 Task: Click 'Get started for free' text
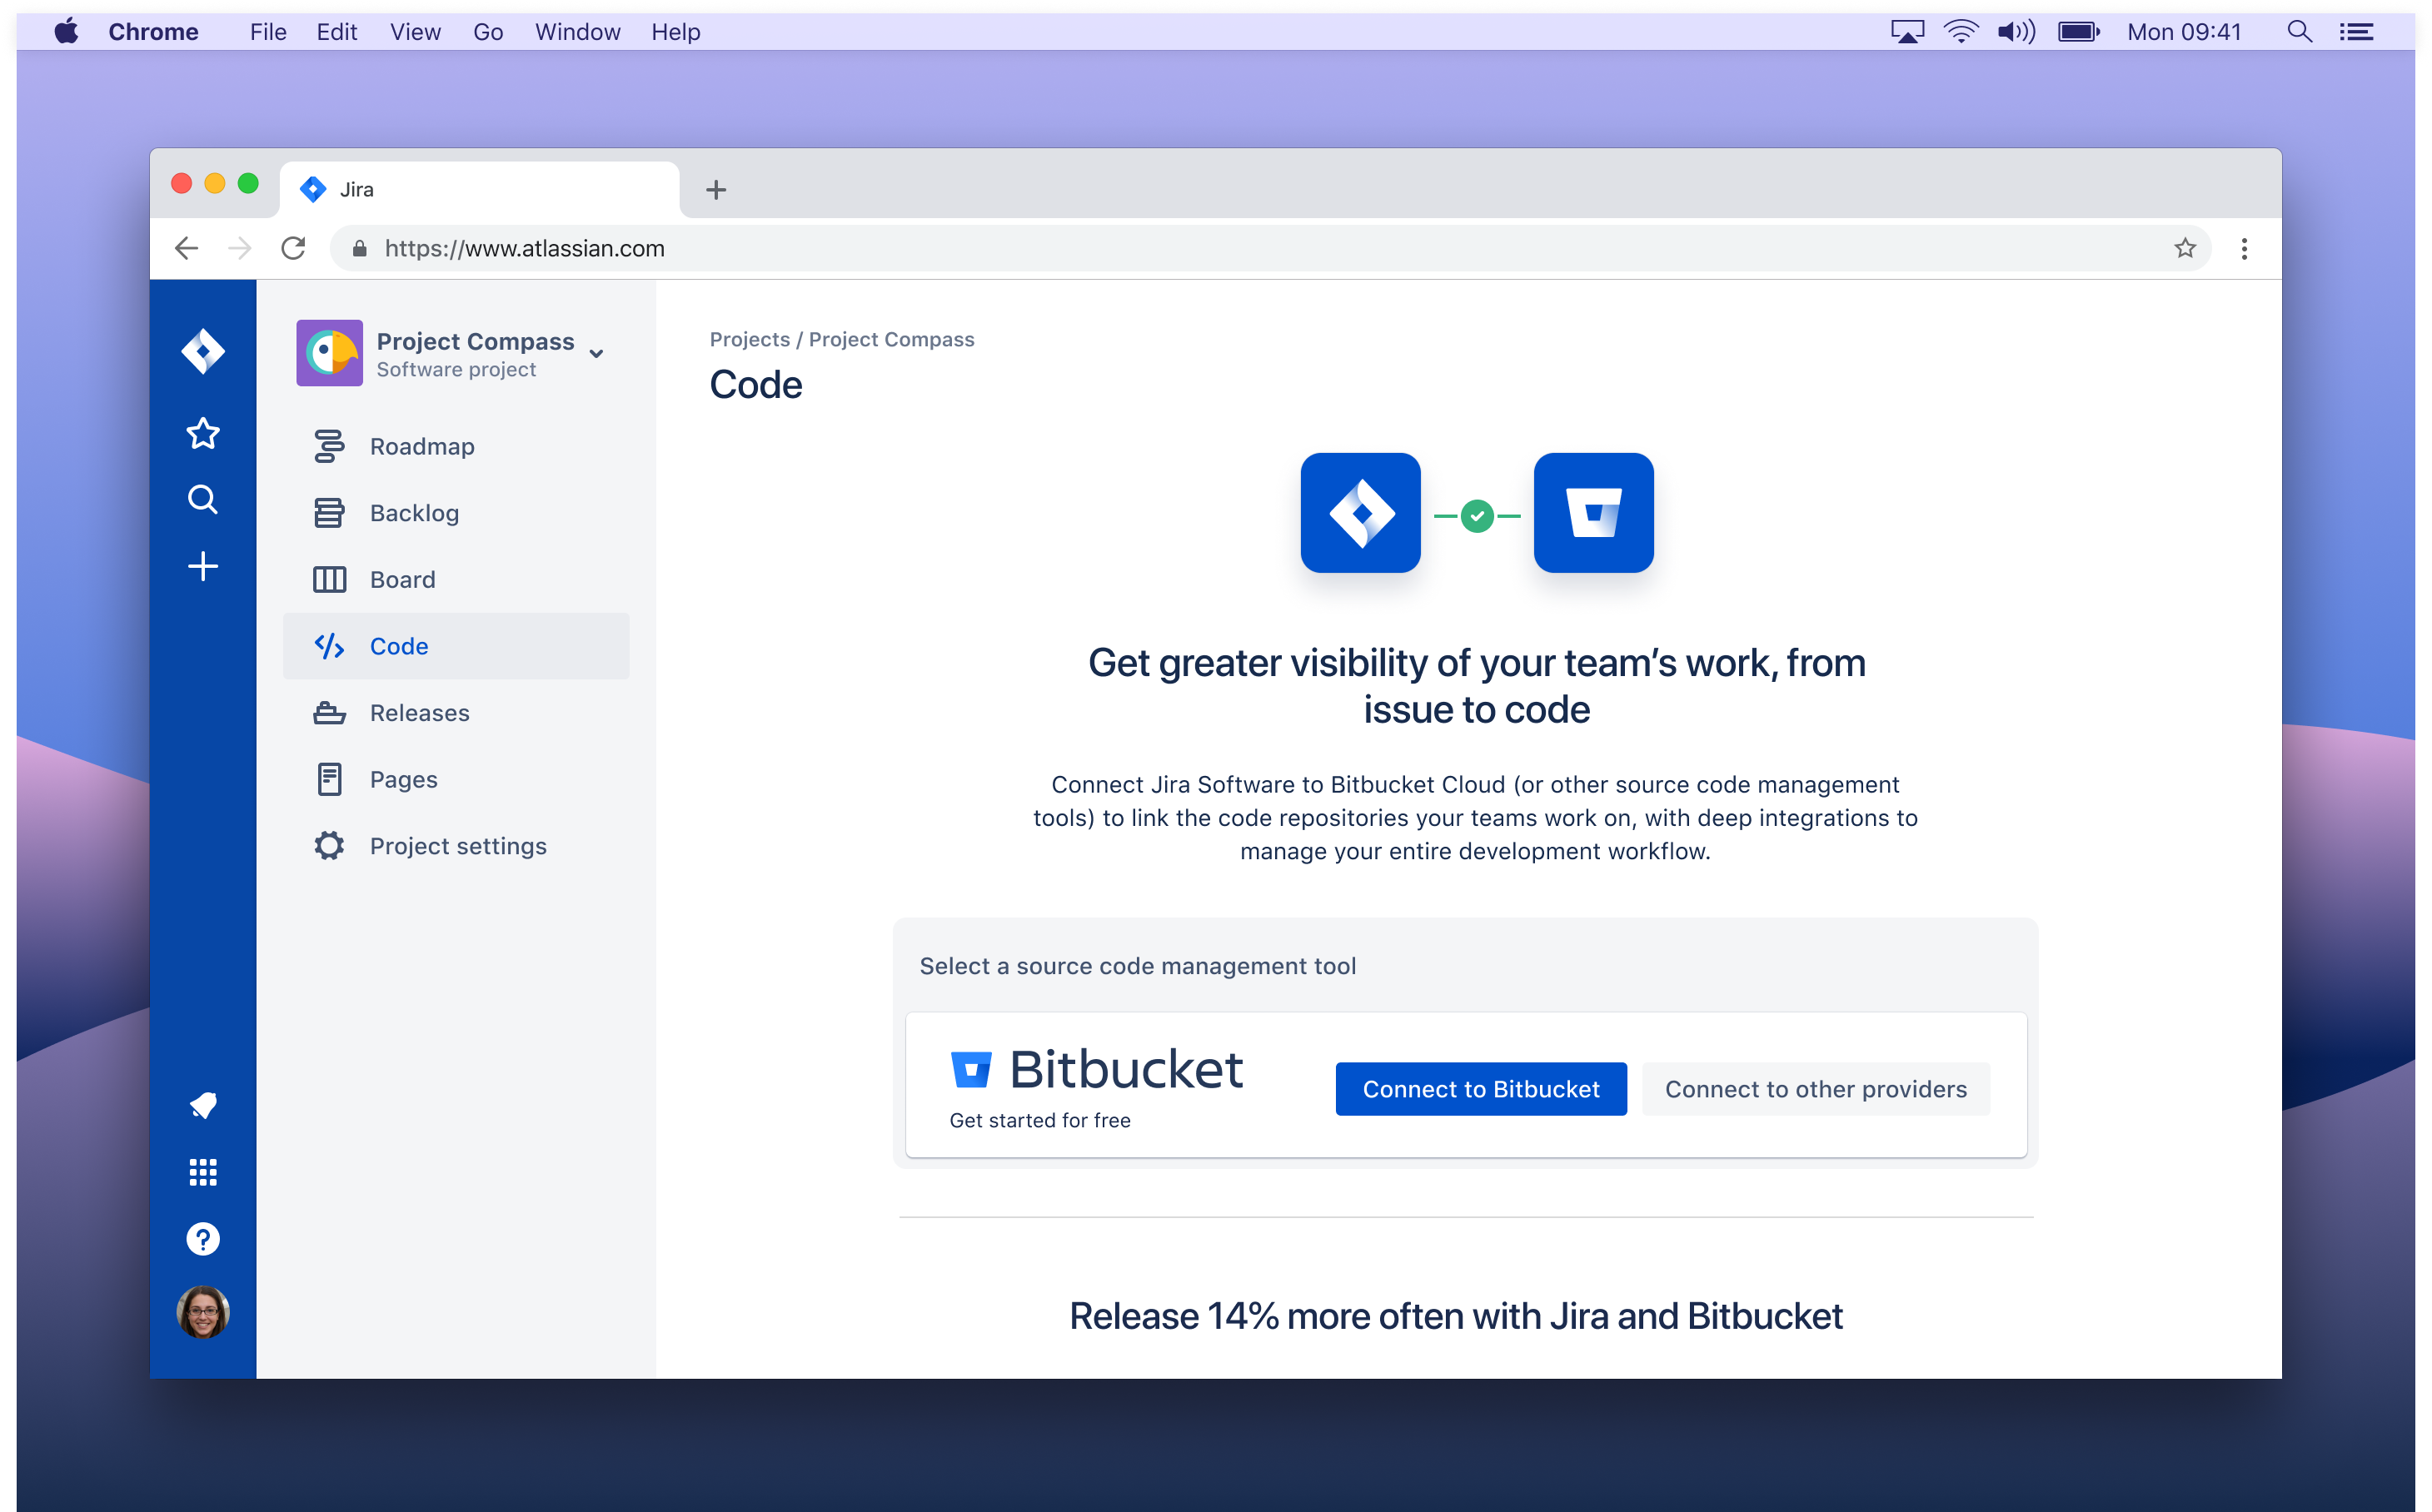(x=1039, y=1120)
